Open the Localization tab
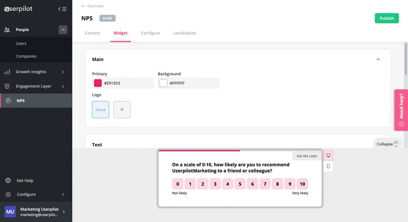Image resolution: width=408 pixels, height=222 pixels. tap(185, 33)
